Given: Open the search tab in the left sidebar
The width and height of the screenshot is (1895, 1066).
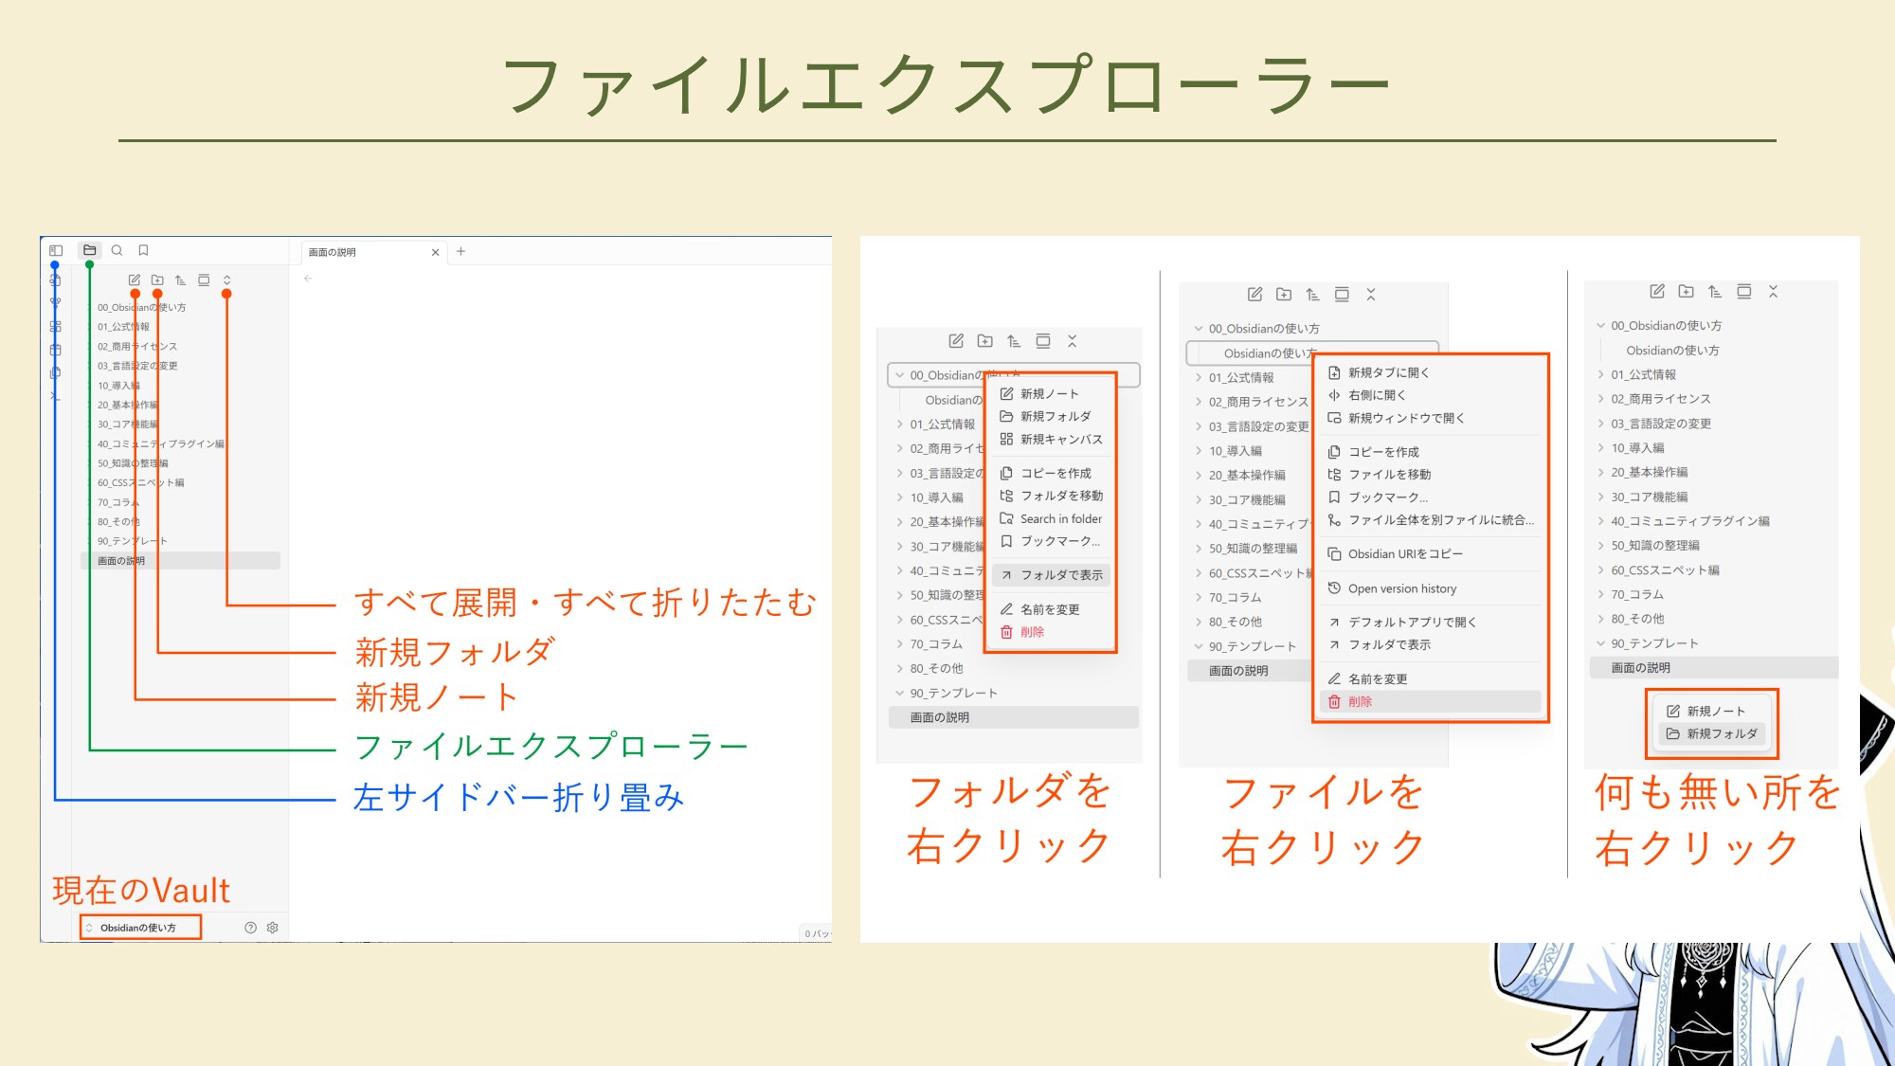Looking at the screenshot, I should (x=117, y=251).
